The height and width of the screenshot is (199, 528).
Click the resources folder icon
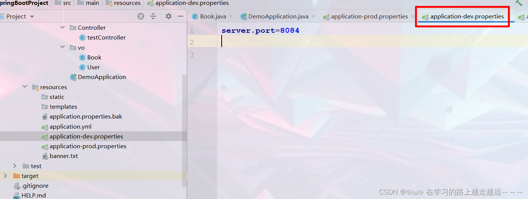(x=35, y=87)
